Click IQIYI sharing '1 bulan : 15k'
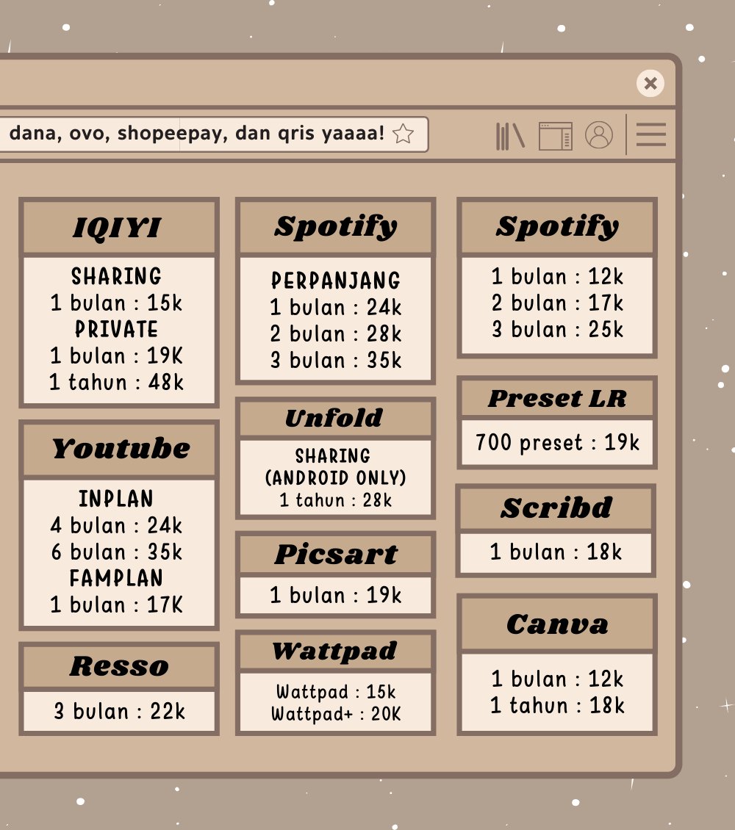The image size is (735, 830). point(117,303)
